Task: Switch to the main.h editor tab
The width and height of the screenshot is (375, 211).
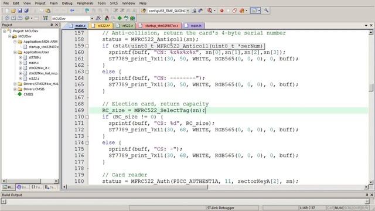Action: (x=193, y=26)
